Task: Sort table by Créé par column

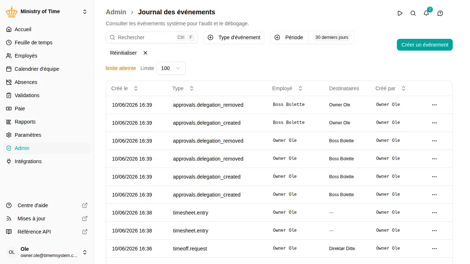Action: tap(390, 88)
